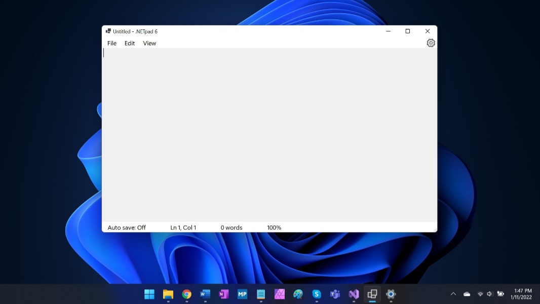The image size is (540, 304).
Task: Open Microsoft Teams from the taskbar
Action: pyautogui.click(x=335, y=294)
